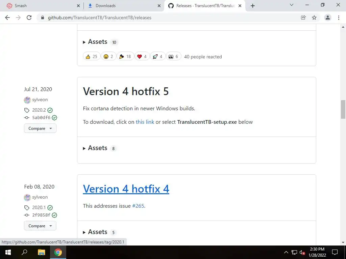Click the Chrome icon in the taskbar
346x259 pixels.
click(58, 252)
